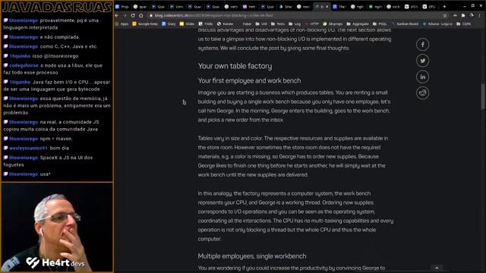Expand the Log bookmarks folder

295,24
